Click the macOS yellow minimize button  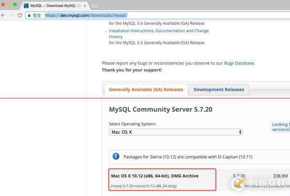pyautogui.click(x=9, y=5)
